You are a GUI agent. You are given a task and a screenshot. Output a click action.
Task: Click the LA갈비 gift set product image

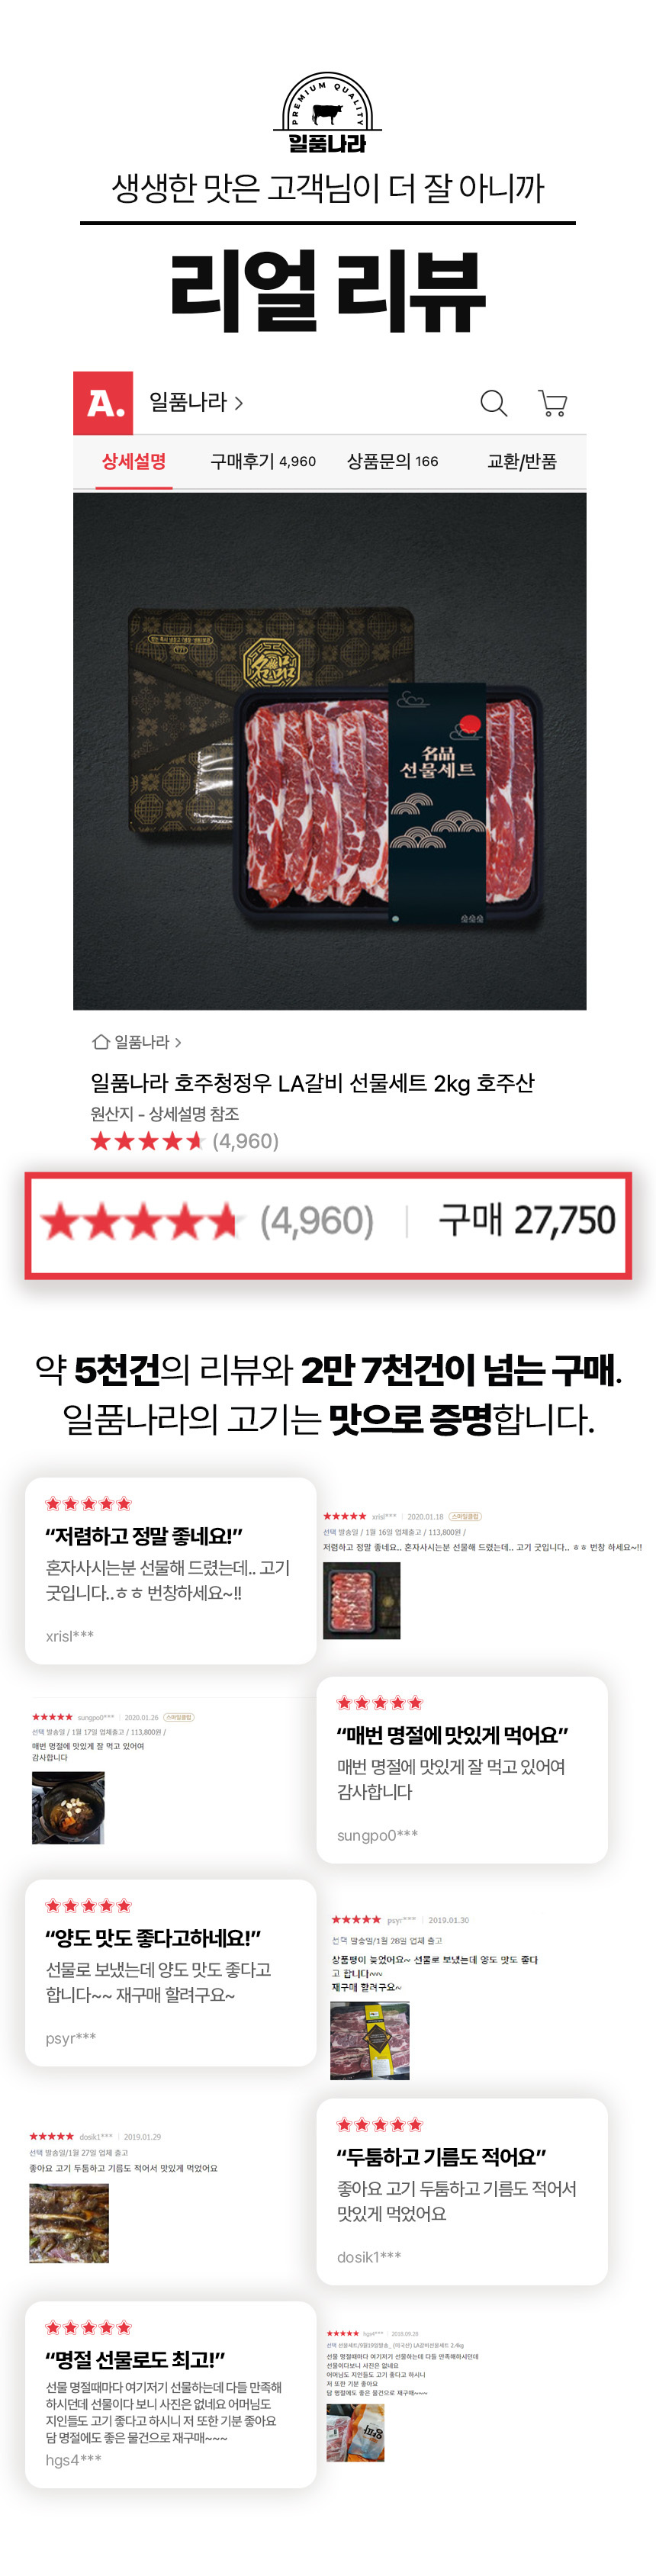329,751
